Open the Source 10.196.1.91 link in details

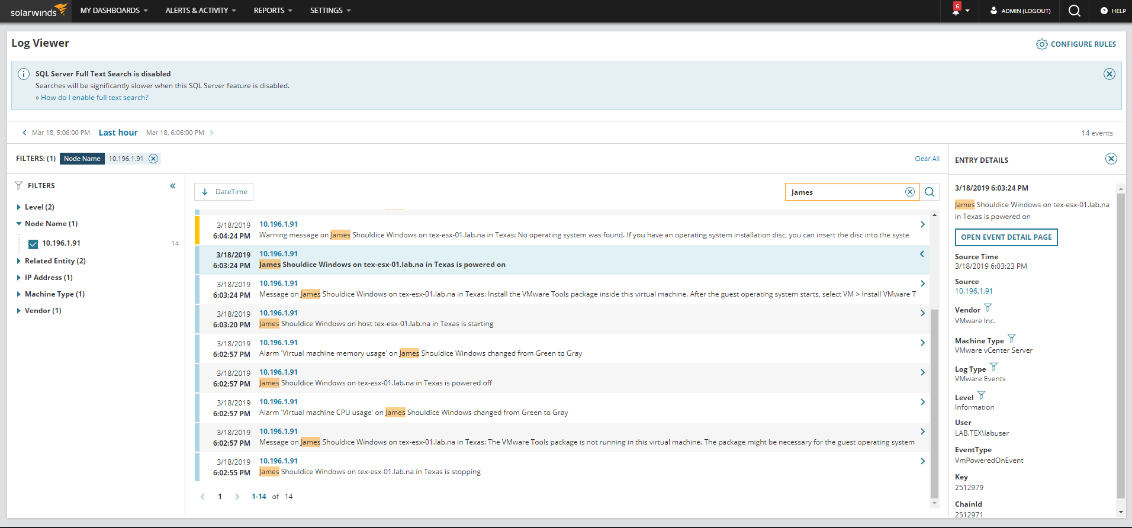[x=974, y=291]
